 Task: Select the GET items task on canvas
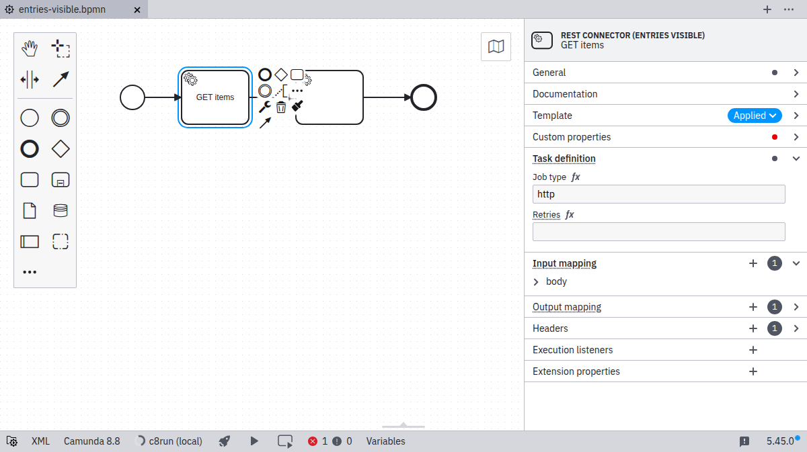pyautogui.click(x=215, y=97)
